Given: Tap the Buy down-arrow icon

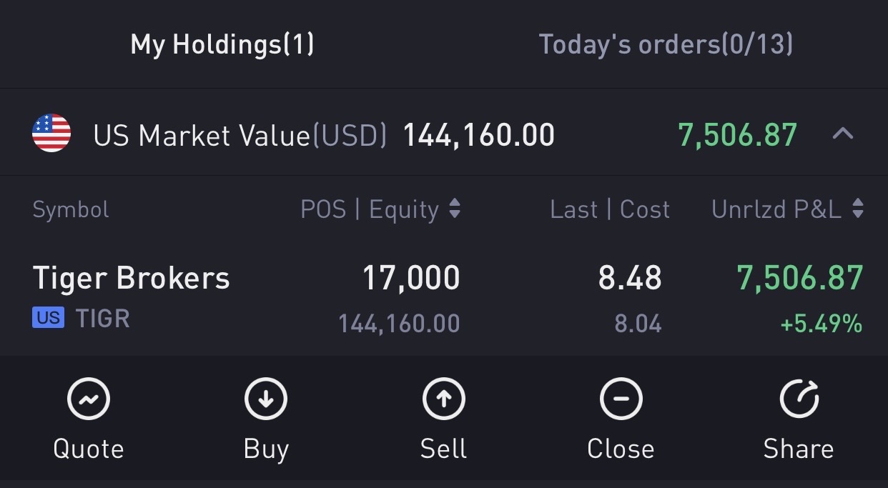Looking at the screenshot, I should (x=266, y=399).
